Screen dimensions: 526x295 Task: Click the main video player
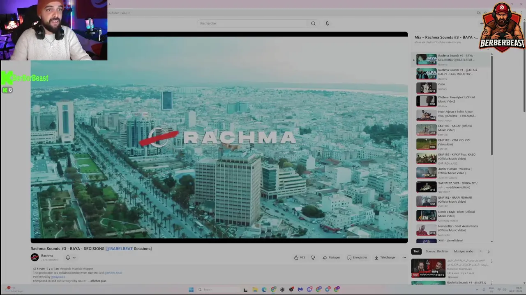(x=219, y=138)
